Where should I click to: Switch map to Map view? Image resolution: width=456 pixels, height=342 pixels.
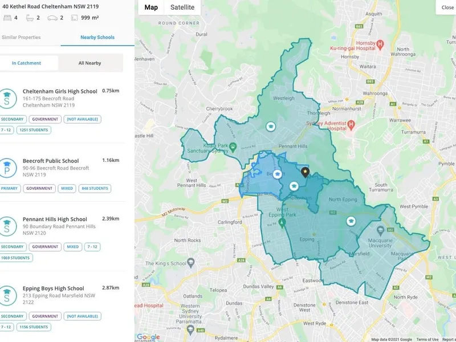(x=151, y=7)
